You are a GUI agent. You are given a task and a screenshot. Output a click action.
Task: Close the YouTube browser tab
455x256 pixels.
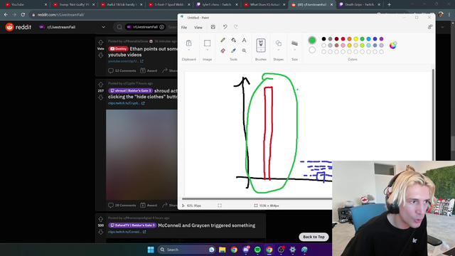(x=45, y=4)
